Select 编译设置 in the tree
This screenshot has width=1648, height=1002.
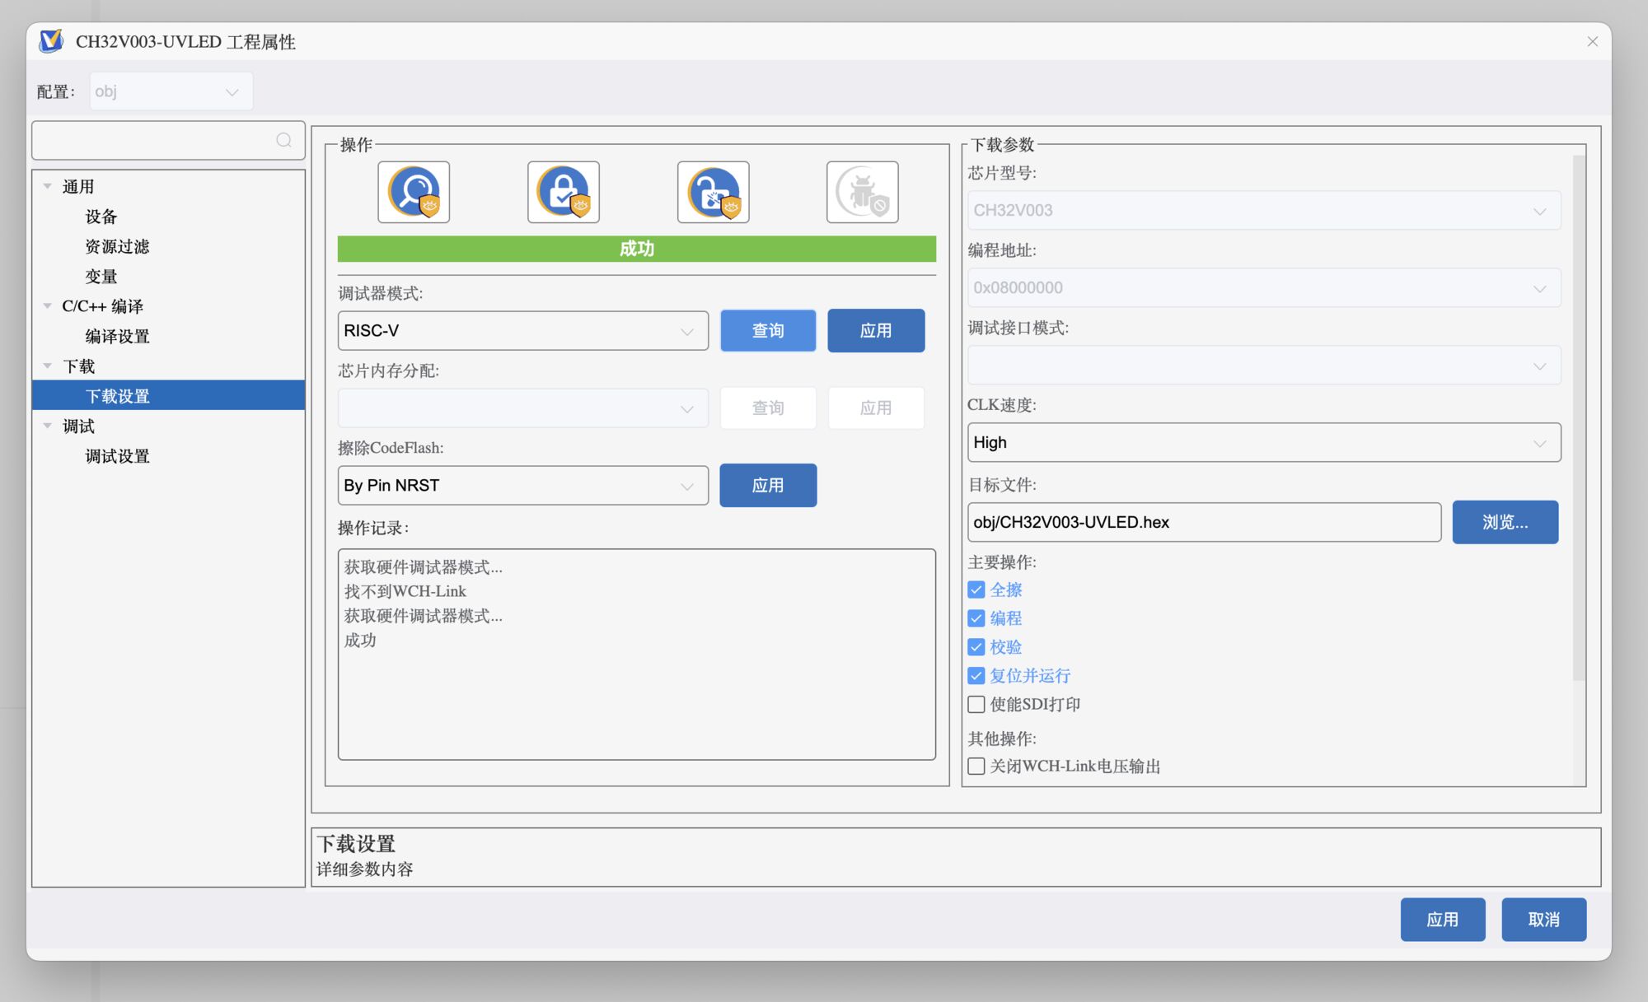pos(118,336)
